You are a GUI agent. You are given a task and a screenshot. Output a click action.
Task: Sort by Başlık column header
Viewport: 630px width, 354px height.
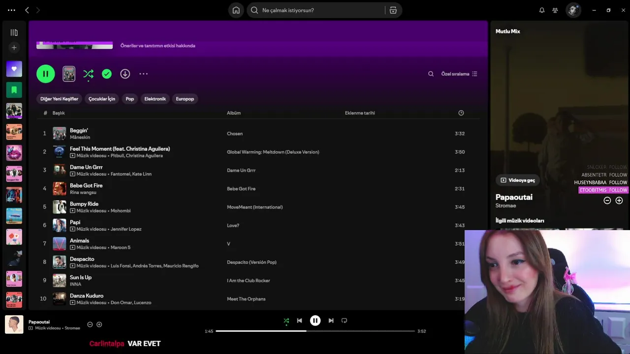59,113
